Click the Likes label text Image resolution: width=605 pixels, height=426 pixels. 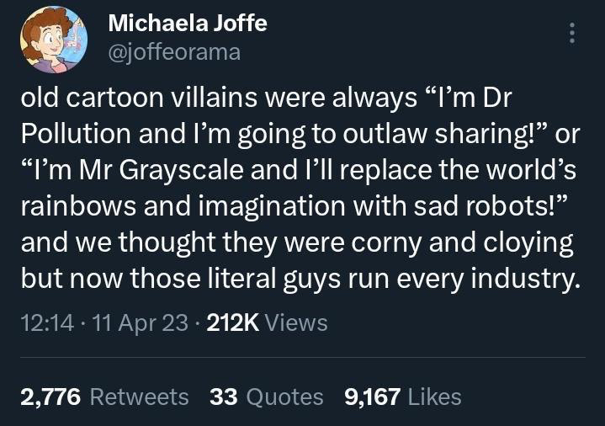[x=434, y=397]
